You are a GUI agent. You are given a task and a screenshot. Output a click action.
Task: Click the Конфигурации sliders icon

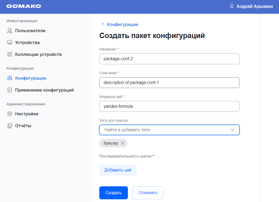coord(10,78)
